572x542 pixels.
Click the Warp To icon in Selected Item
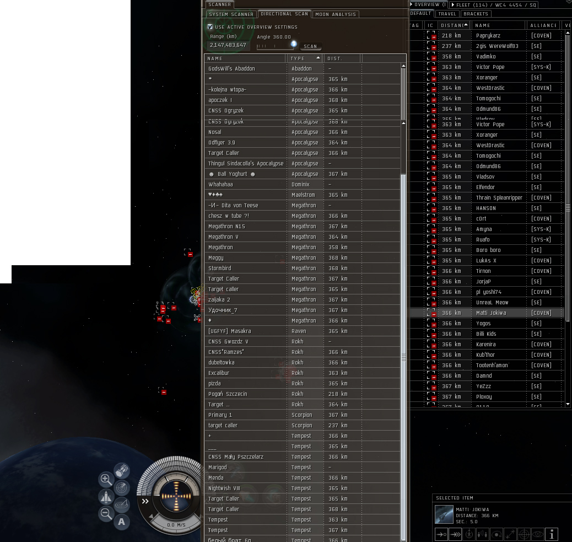(455, 534)
